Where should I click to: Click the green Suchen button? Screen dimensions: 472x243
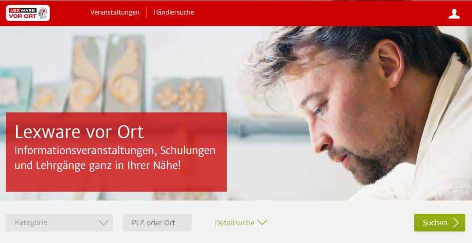[439, 223]
